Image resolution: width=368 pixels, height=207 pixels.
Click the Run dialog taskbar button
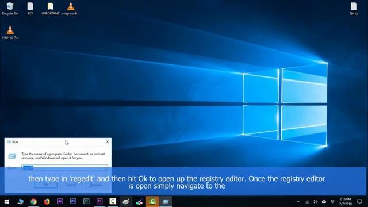[x=166, y=201]
